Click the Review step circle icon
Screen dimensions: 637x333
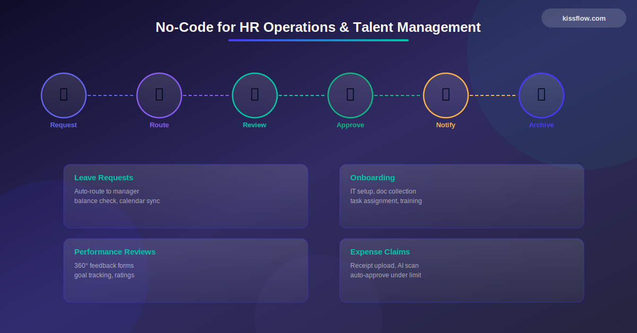click(x=255, y=95)
